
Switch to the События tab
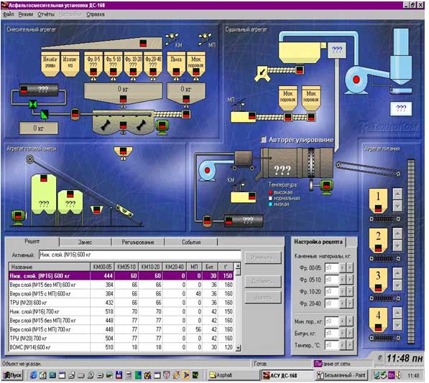point(191,242)
